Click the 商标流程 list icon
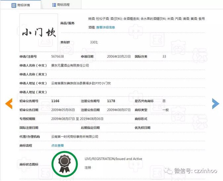 54,5
